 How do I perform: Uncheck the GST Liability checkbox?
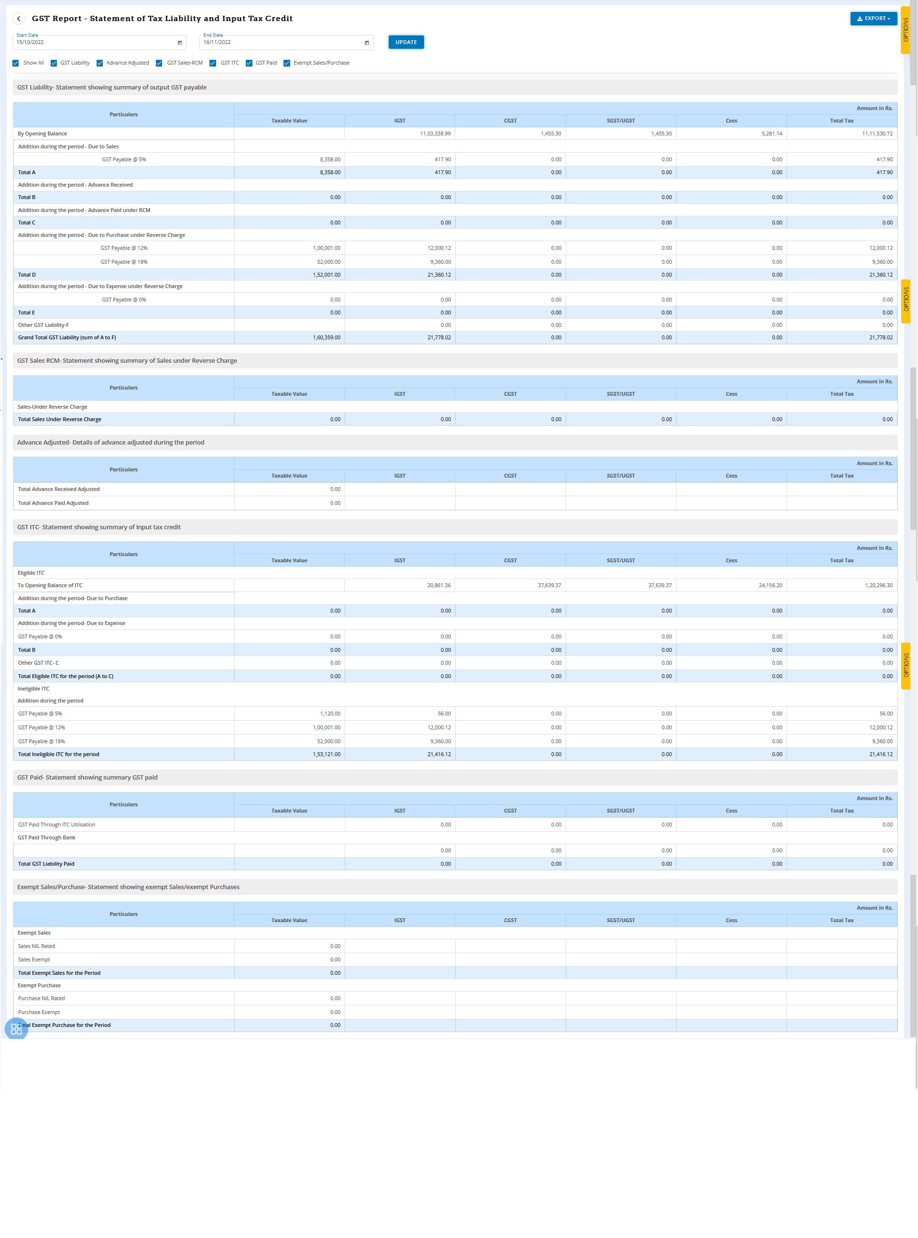tap(54, 63)
